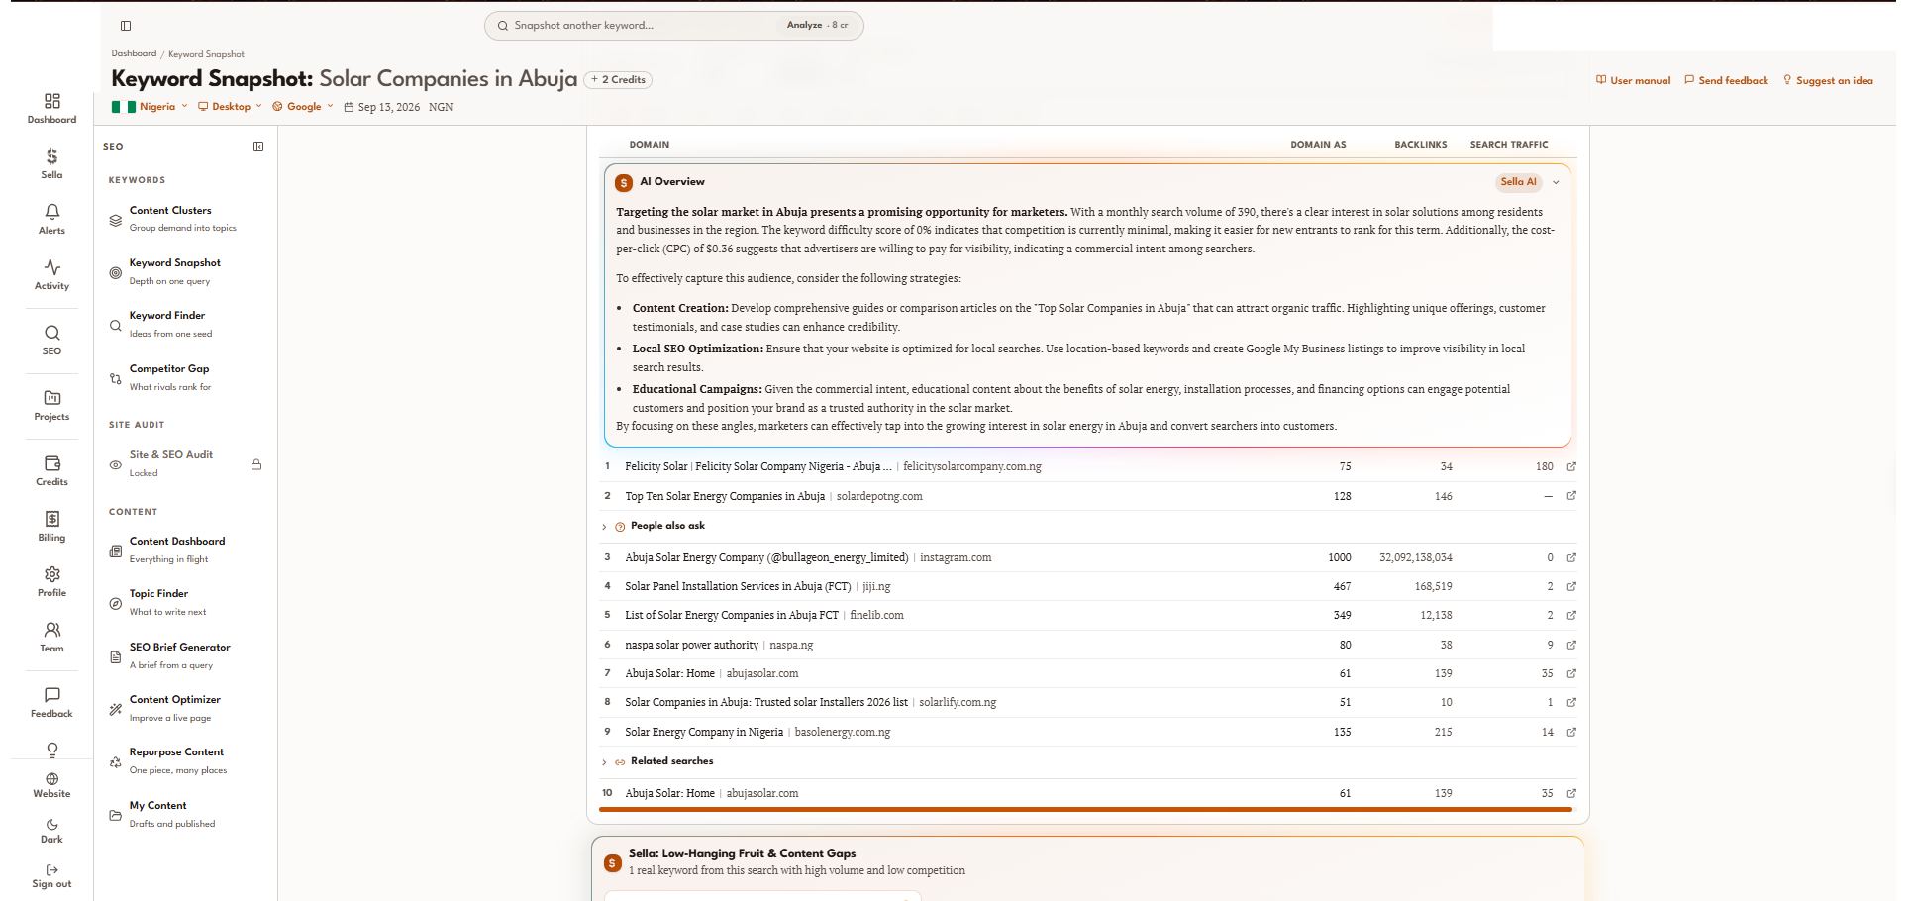Open My Content menu item
Viewport: 1917px width, 901px height.
click(184, 814)
